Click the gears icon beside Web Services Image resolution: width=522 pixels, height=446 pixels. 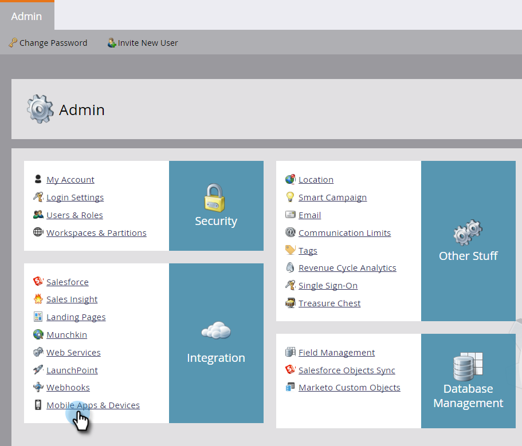click(x=38, y=352)
